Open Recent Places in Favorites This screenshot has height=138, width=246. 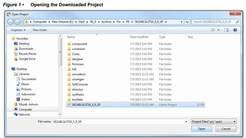[28, 54]
